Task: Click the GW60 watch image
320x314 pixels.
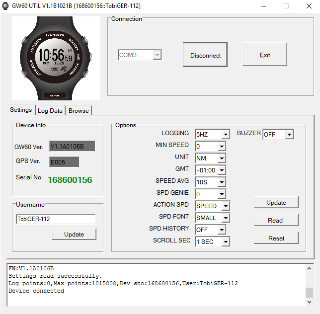Action: (x=56, y=58)
